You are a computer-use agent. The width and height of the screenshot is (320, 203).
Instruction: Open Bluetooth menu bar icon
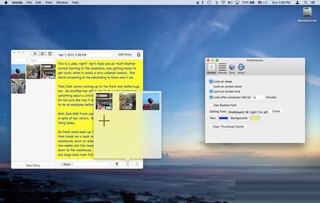tap(217, 3)
